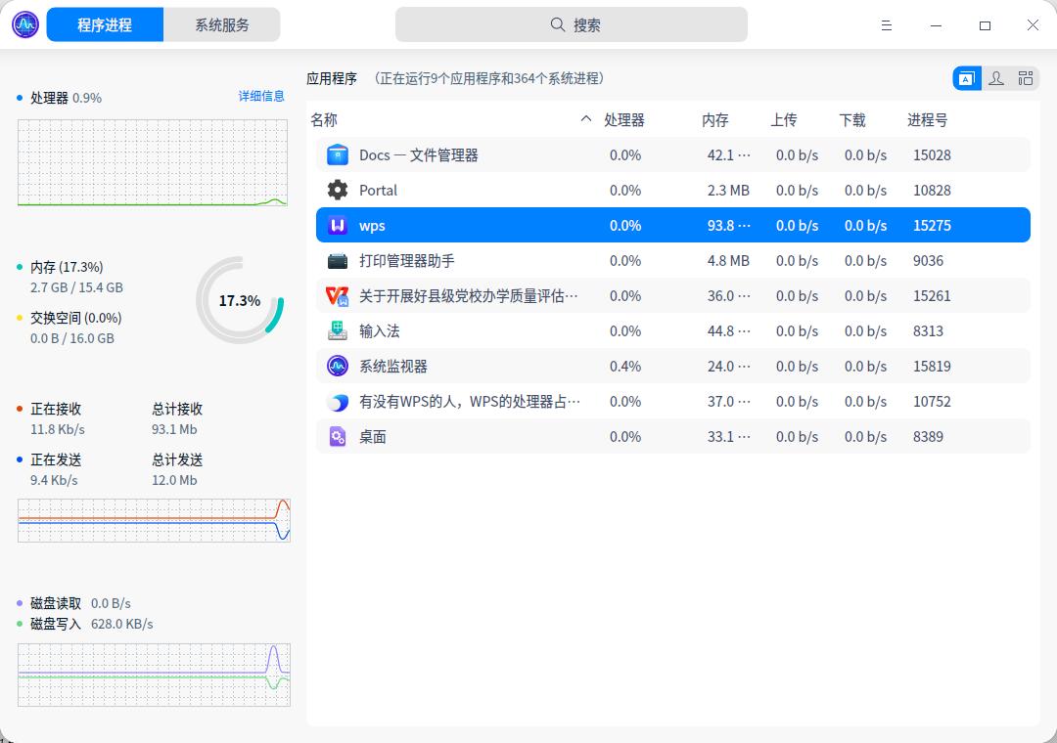Click the 桌面 process icon

point(337,436)
